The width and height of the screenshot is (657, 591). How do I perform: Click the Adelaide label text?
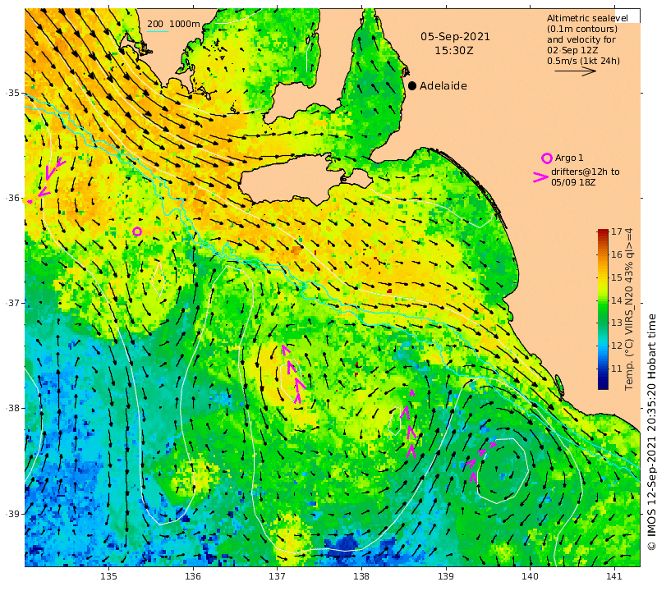[443, 86]
